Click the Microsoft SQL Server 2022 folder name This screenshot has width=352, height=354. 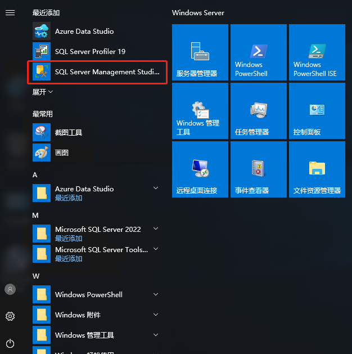click(x=98, y=230)
